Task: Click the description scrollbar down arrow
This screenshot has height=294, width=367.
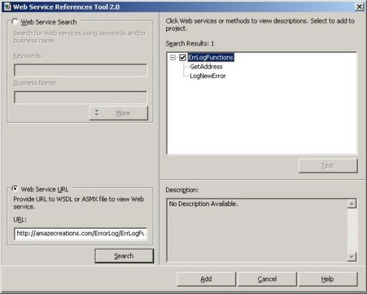Action: [x=352, y=257]
